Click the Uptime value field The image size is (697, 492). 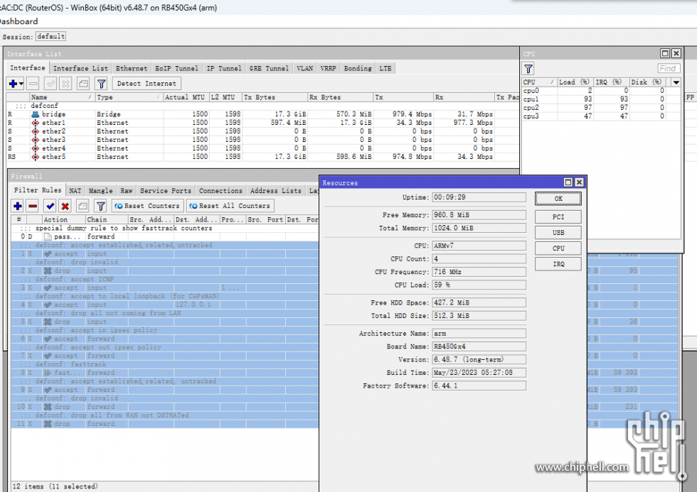click(479, 197)
